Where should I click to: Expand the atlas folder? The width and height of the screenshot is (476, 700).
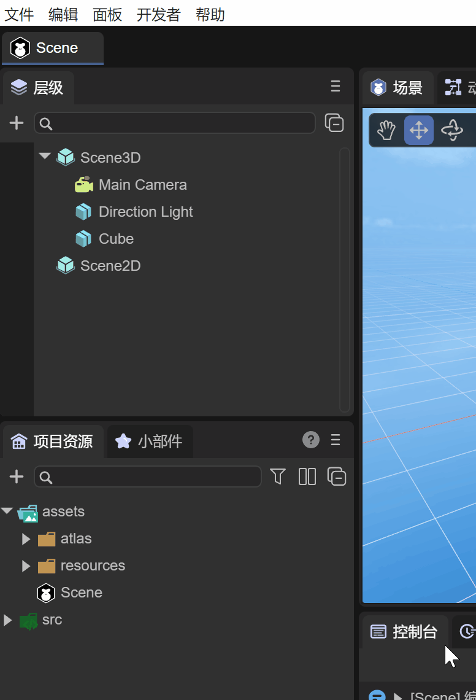[x=26, y=539]
